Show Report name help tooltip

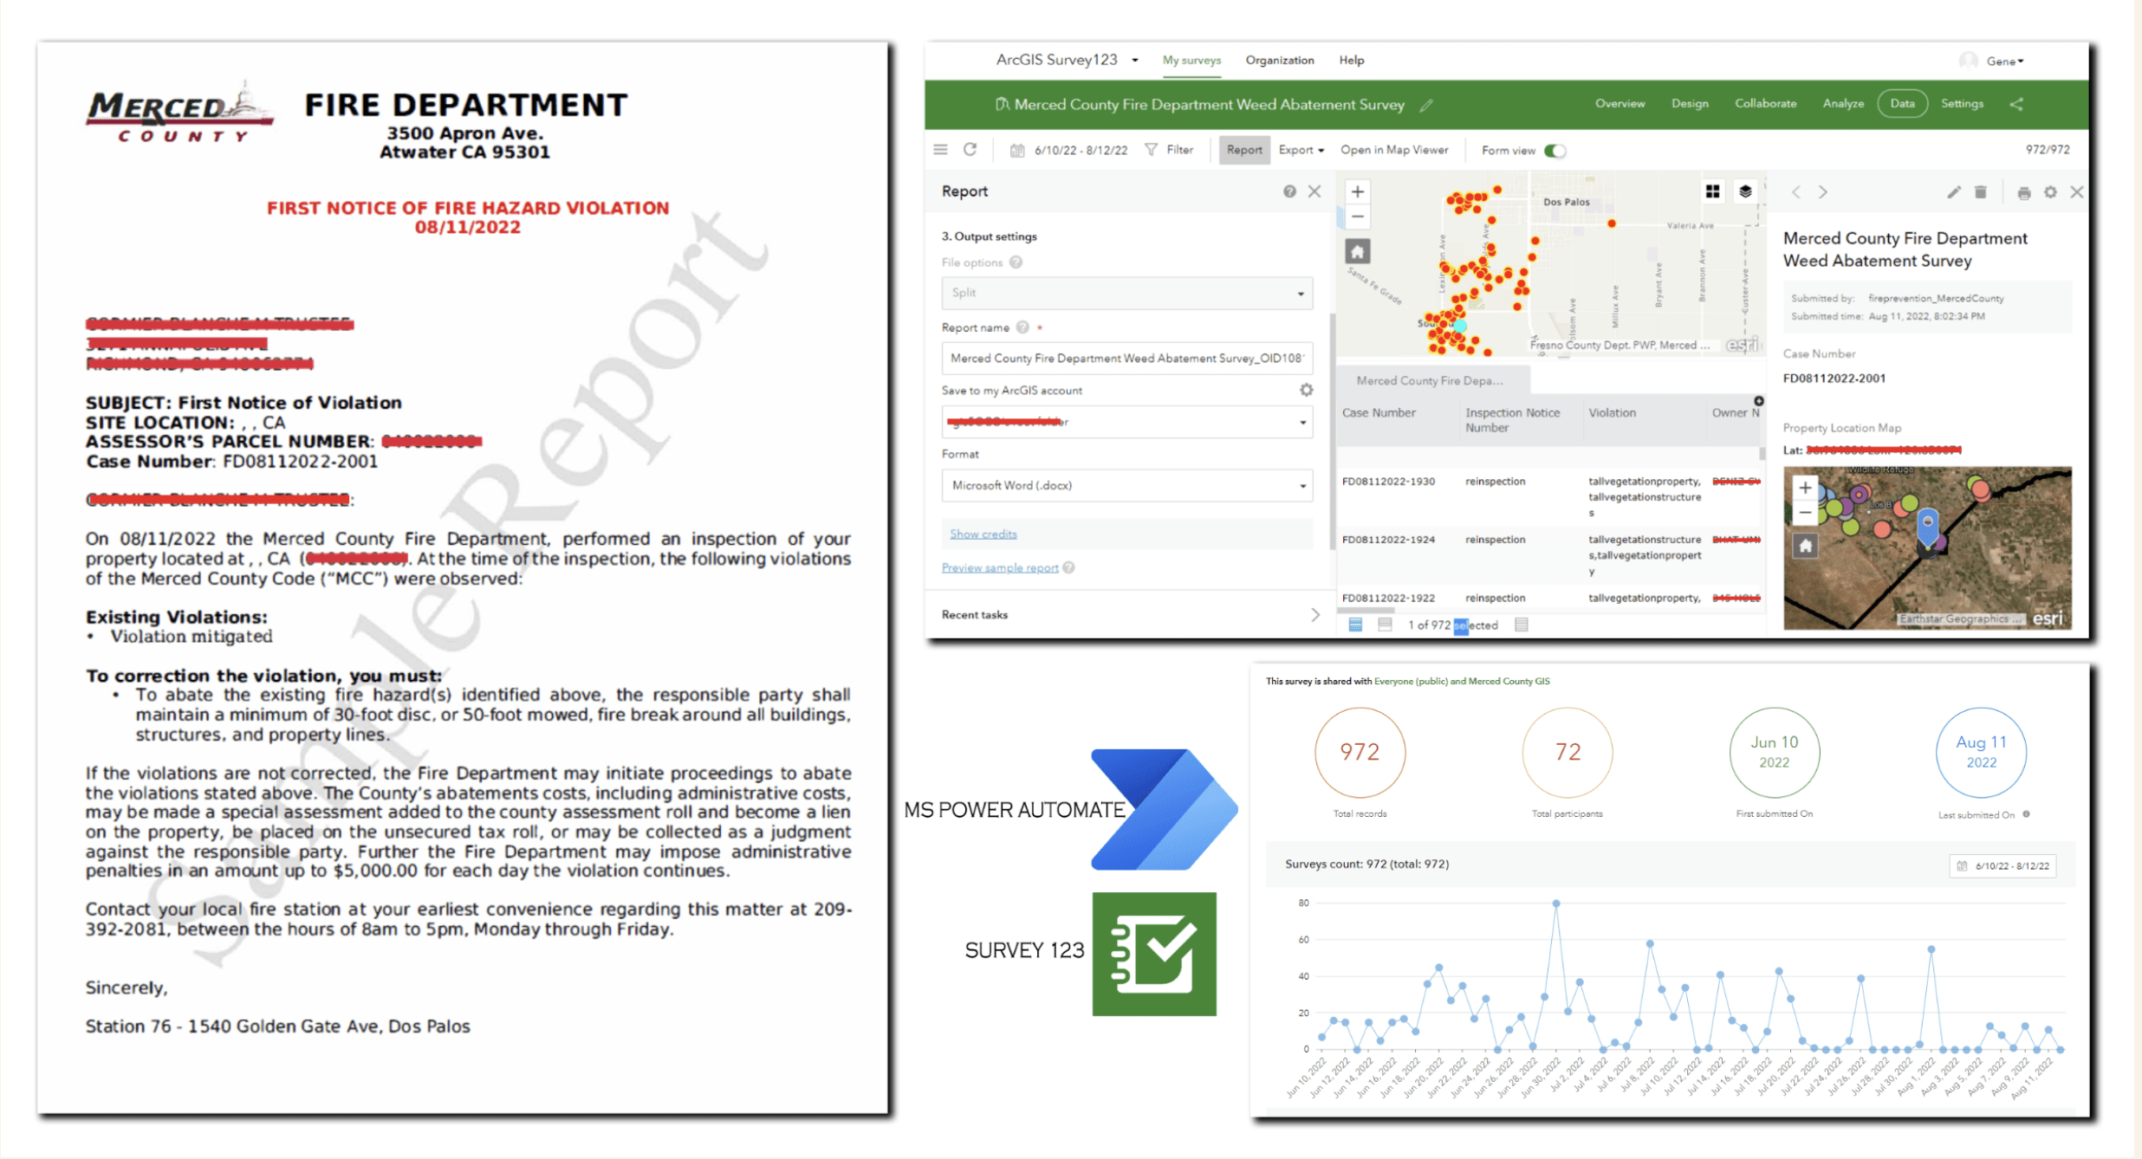[x=1022, y=327]
